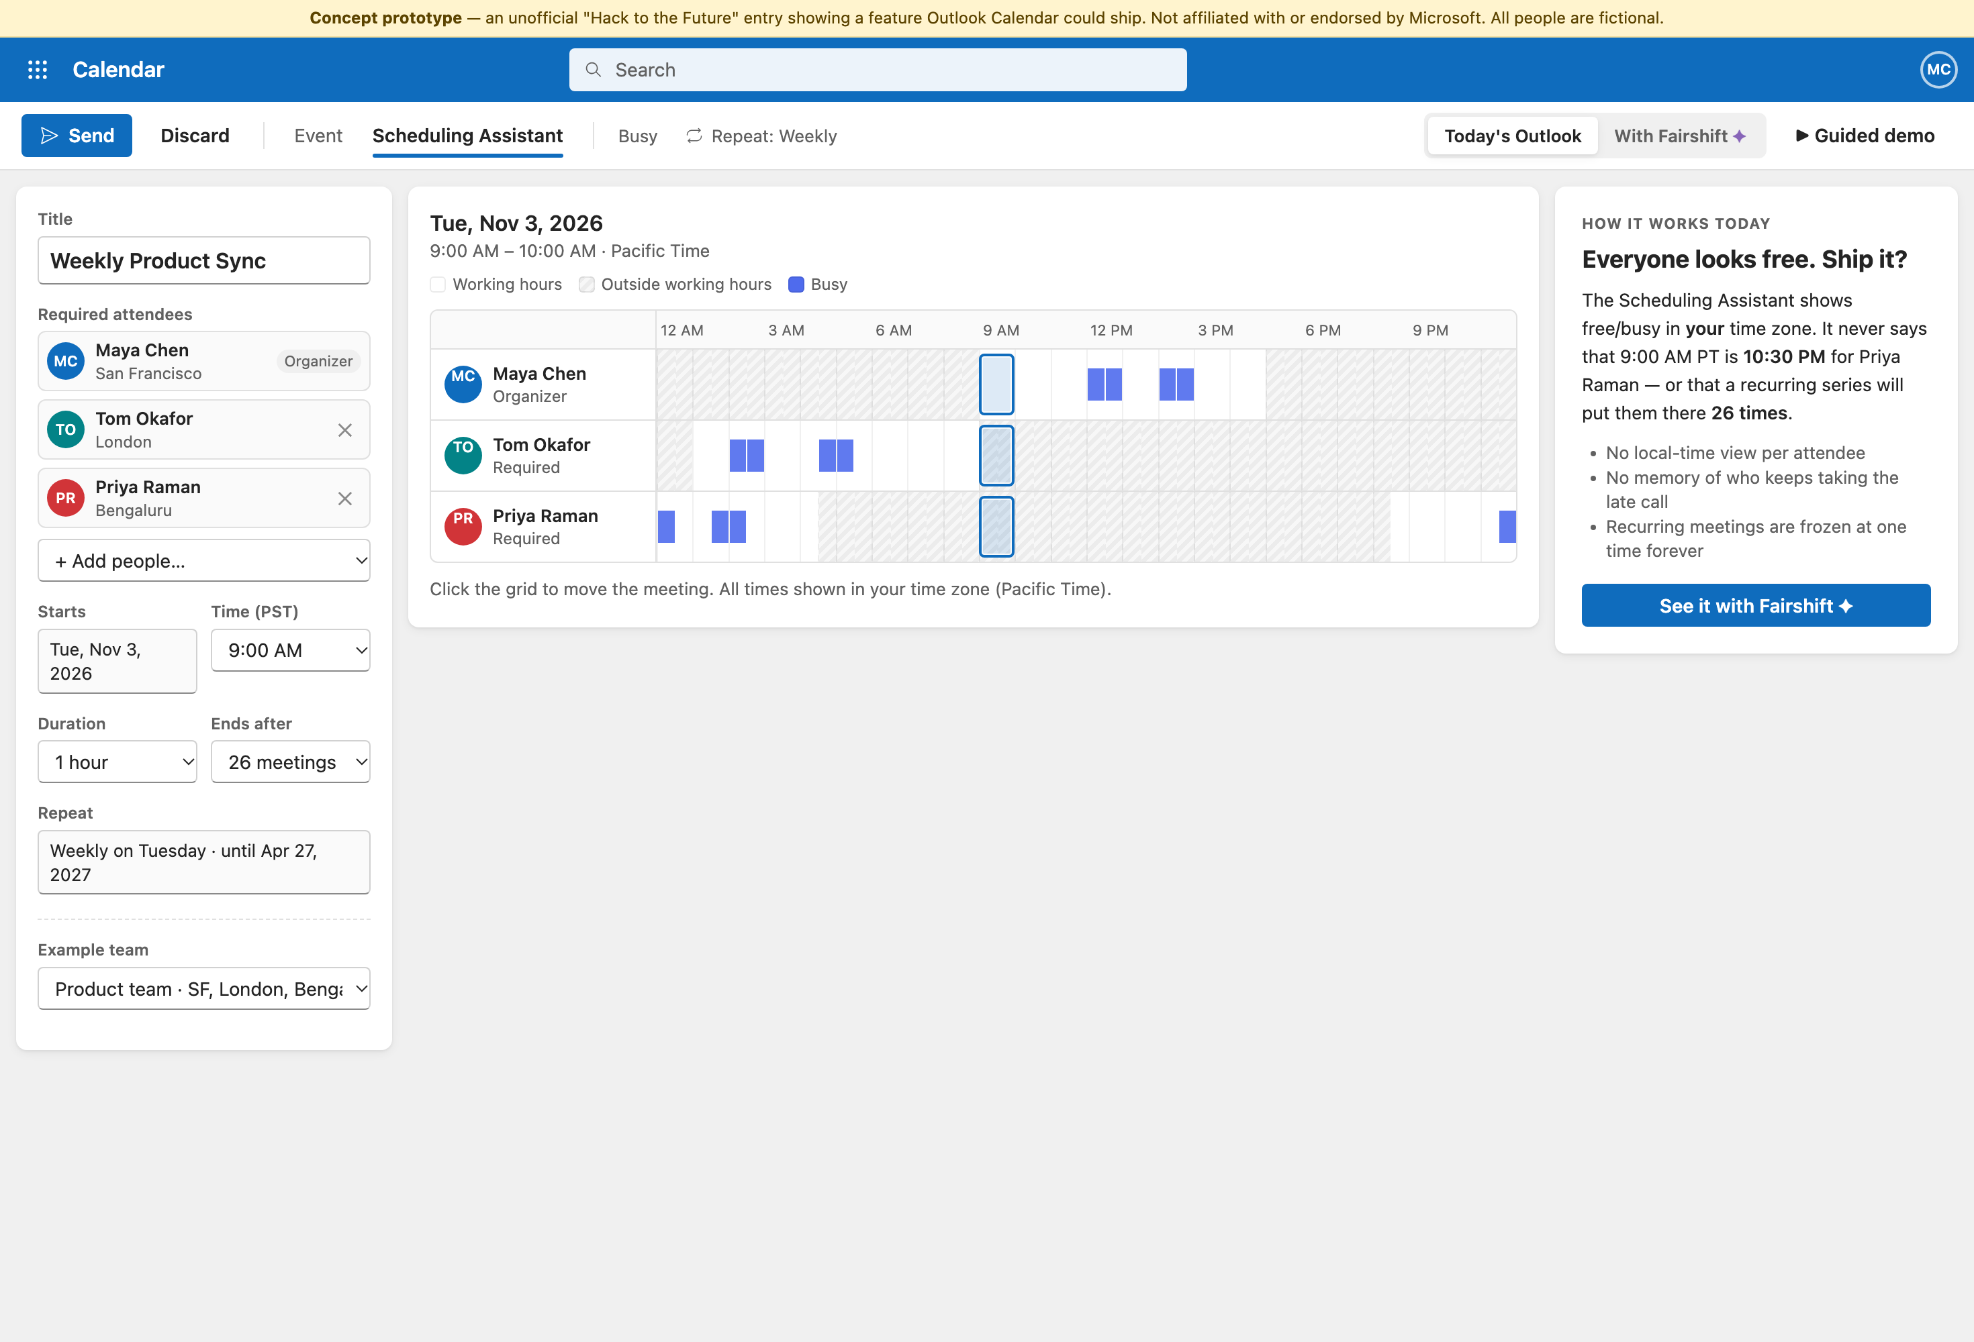
Task: Click the Outside working hours legend swatch
Action: pyautogui.click(x=587, y=285)
